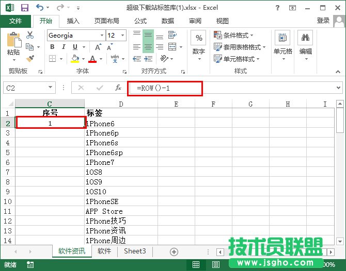
Task: Toggle center horizontal alignment
Action: point(148,47)
